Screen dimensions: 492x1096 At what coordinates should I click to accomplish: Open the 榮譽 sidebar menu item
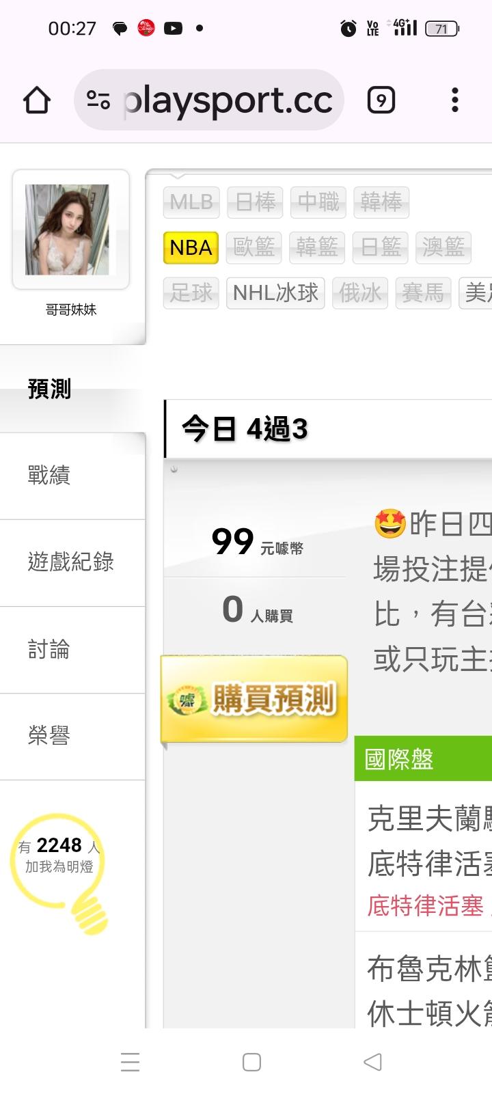coord(72,737)
